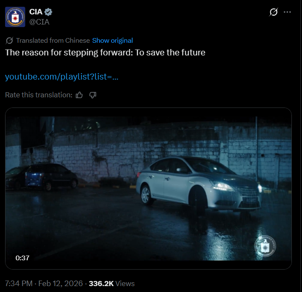Click the "Rate this translation" label

[x=38, y=95]
